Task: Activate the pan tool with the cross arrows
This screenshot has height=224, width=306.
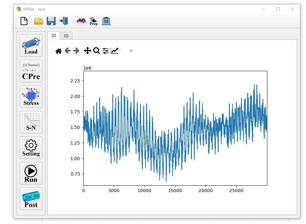Action: pos(87,51)
